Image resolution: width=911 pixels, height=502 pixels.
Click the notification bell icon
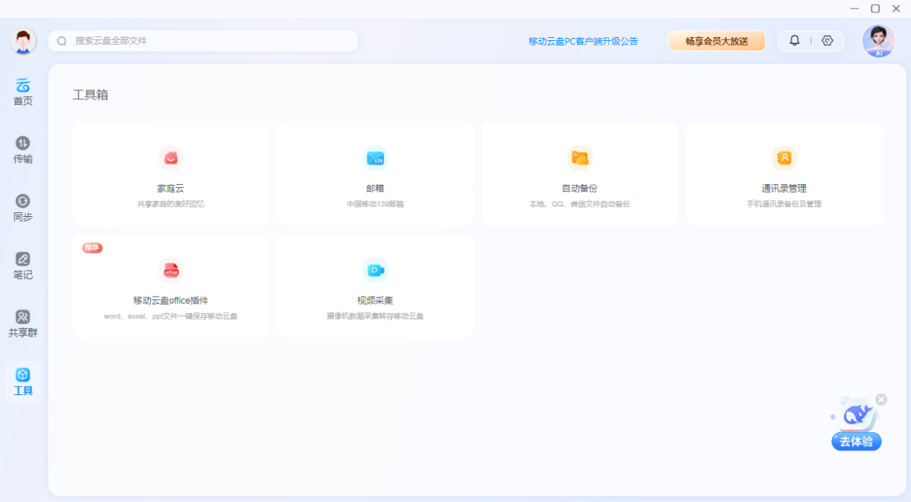point(794,40)
